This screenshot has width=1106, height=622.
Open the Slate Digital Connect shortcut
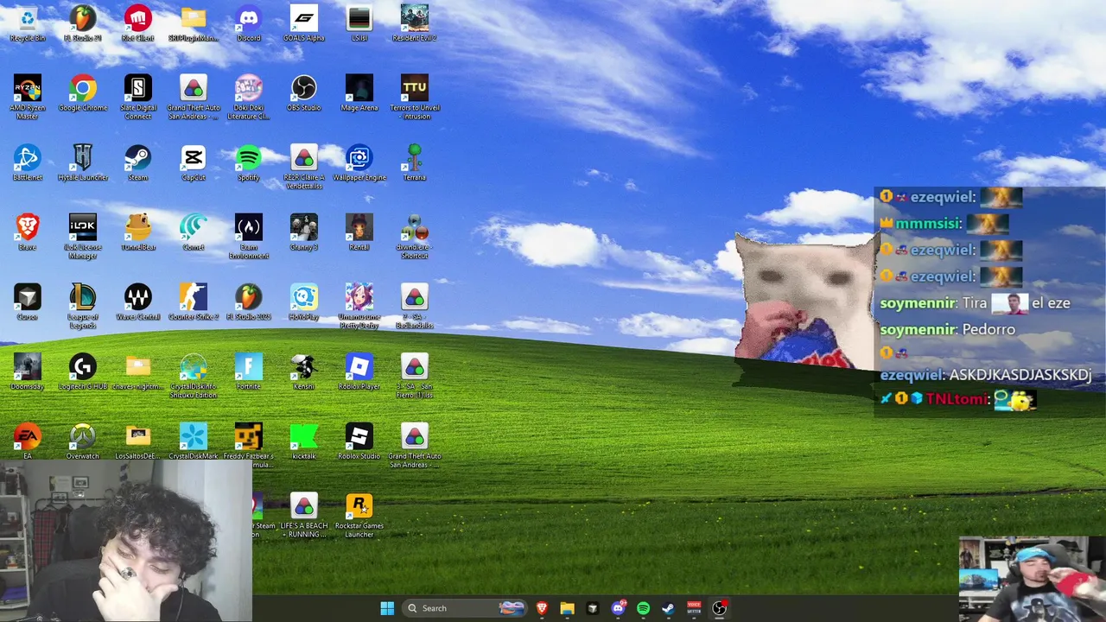pos(137,97)
